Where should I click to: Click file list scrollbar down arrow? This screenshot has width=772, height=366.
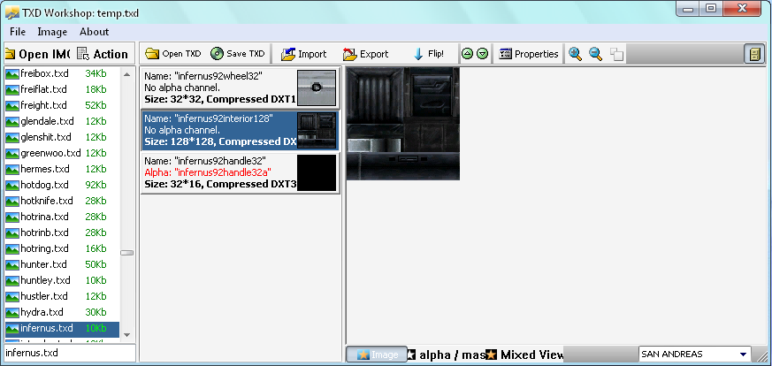pos(127,334)
